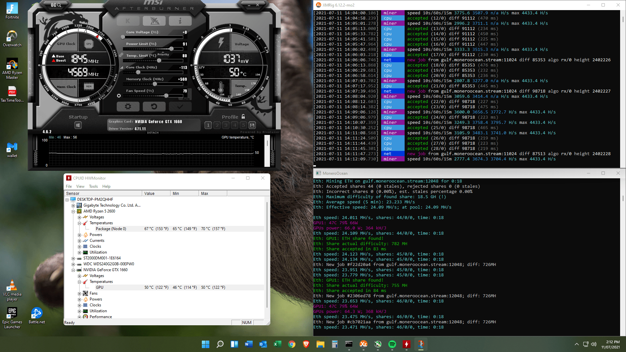Select profile slot 1

208,125
